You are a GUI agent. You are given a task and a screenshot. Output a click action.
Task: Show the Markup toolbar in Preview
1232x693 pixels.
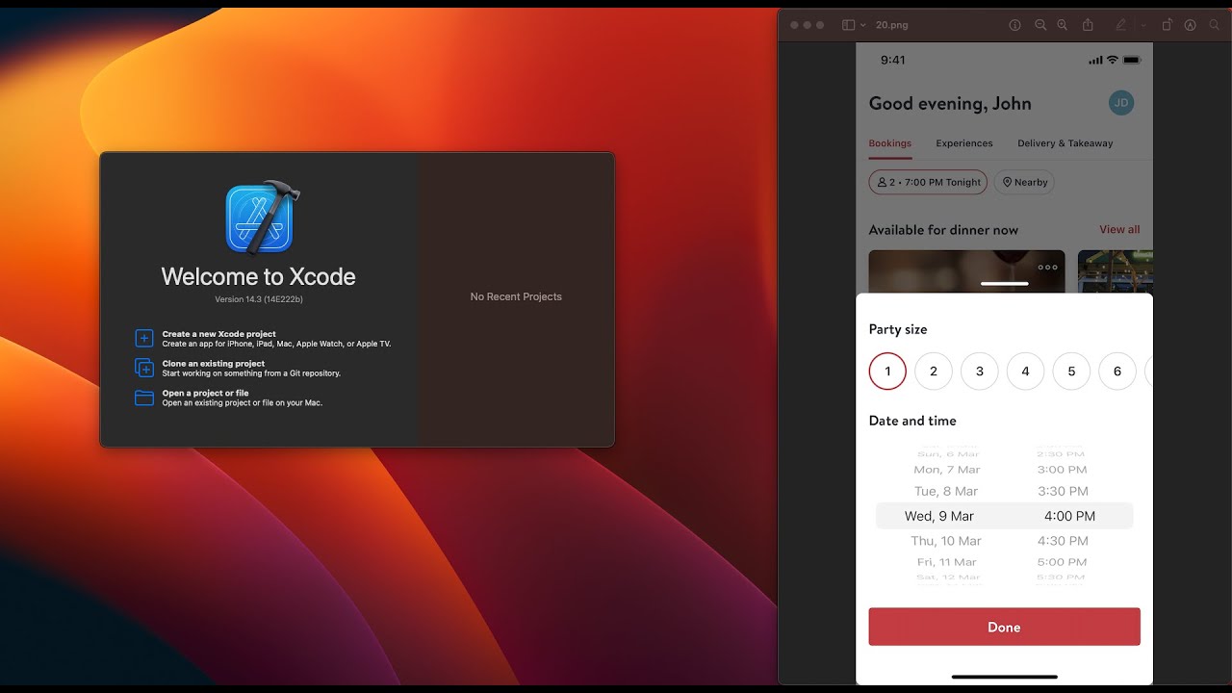point(1190,25)
